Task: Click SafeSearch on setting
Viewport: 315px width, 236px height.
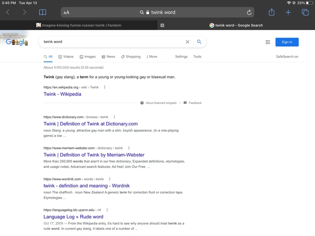Action: (287, 57)
